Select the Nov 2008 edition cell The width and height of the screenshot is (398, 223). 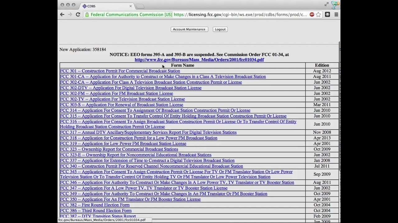pos(322,132)
